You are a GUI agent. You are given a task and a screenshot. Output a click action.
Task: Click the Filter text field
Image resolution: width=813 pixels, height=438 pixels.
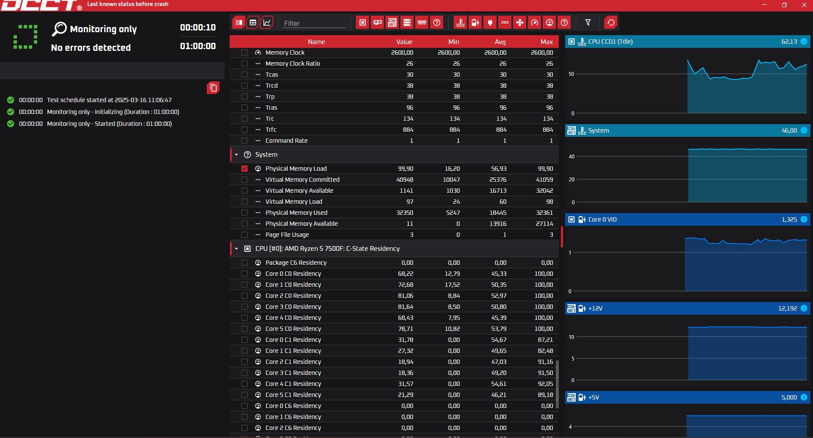(x=314, y=23)
